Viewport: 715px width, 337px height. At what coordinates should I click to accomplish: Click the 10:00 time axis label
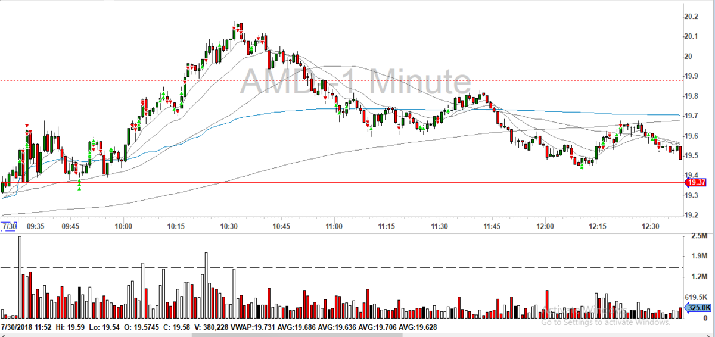[124, 226]
